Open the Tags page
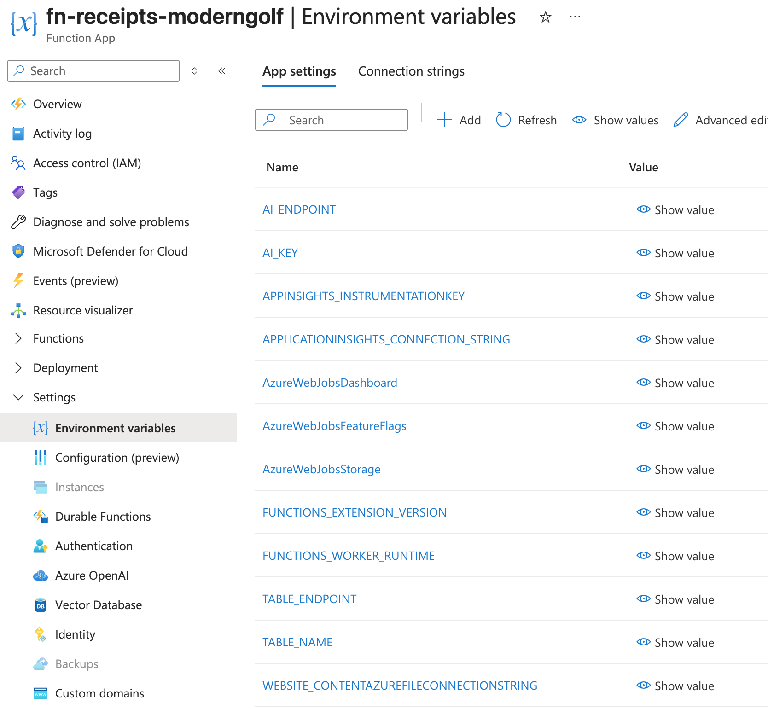 tap(45, 192)
